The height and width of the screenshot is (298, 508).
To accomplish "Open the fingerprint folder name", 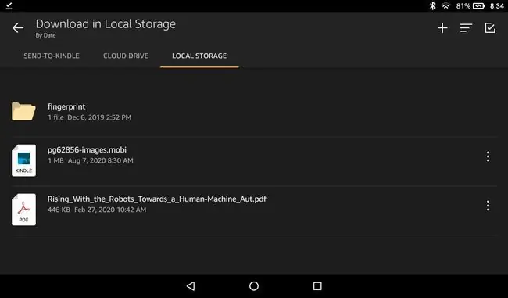I will 66,106.
